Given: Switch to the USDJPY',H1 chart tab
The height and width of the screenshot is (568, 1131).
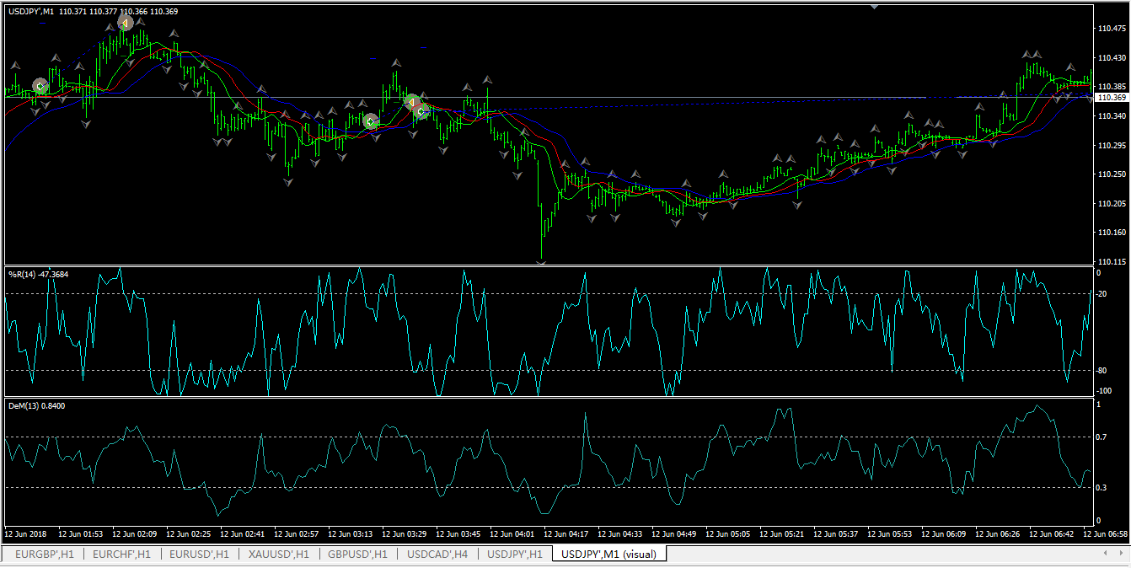Looking at the screenshot, I should coord(516,554).
